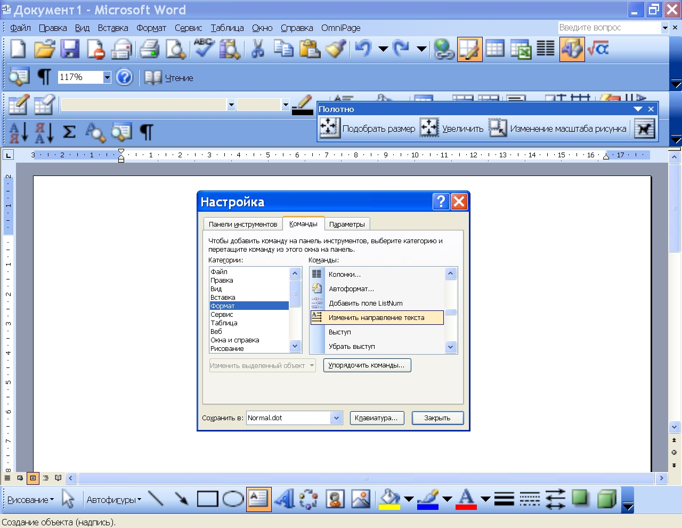Image resolution: width=682 pixels, height=528 pixels.
Task: Click the Paste clipboard icon
Action: pyautogui.click(x=310, y=50)
